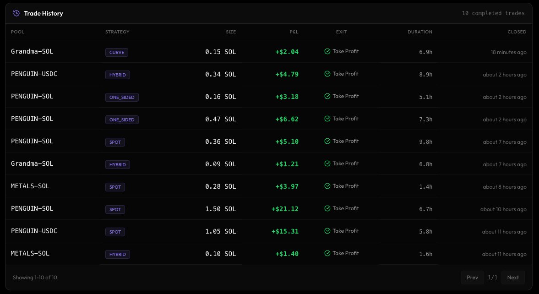Click the HYBRID badge in the 0.34 SOL row
The image size is (539, 294).
pyautogui.click(x=118, y=75)
